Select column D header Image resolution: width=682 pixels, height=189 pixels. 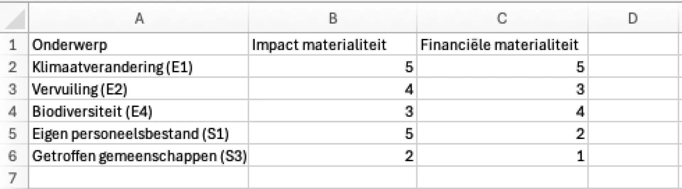pyautogui.click(x=633, y=18)
